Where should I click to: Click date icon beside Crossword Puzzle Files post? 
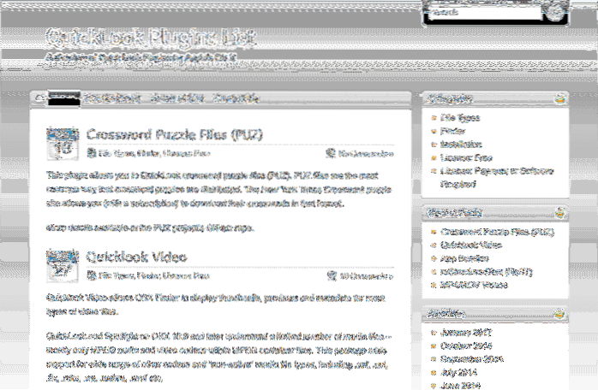pos(63,144)
